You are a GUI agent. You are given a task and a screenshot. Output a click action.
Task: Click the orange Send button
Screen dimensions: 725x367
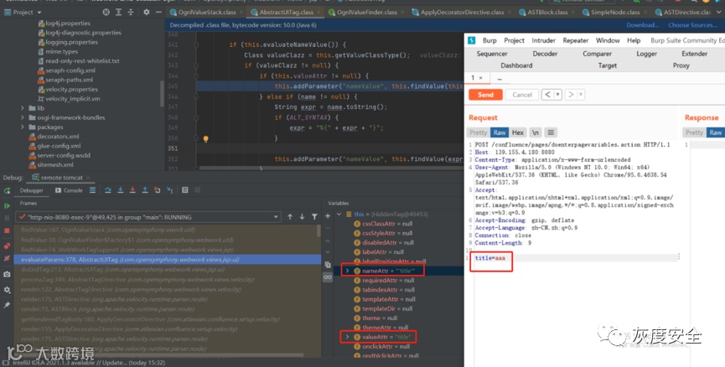coord(485,95)
